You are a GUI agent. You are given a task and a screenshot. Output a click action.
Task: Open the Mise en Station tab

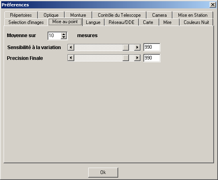193,15
